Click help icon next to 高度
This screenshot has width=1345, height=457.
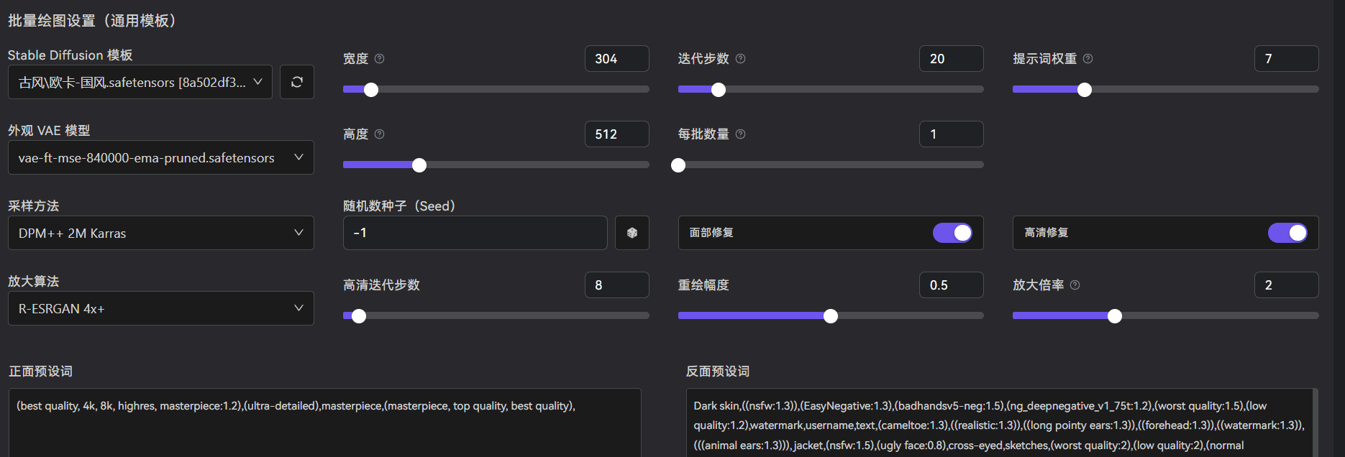pyautogui.click(x=380, y=134)
